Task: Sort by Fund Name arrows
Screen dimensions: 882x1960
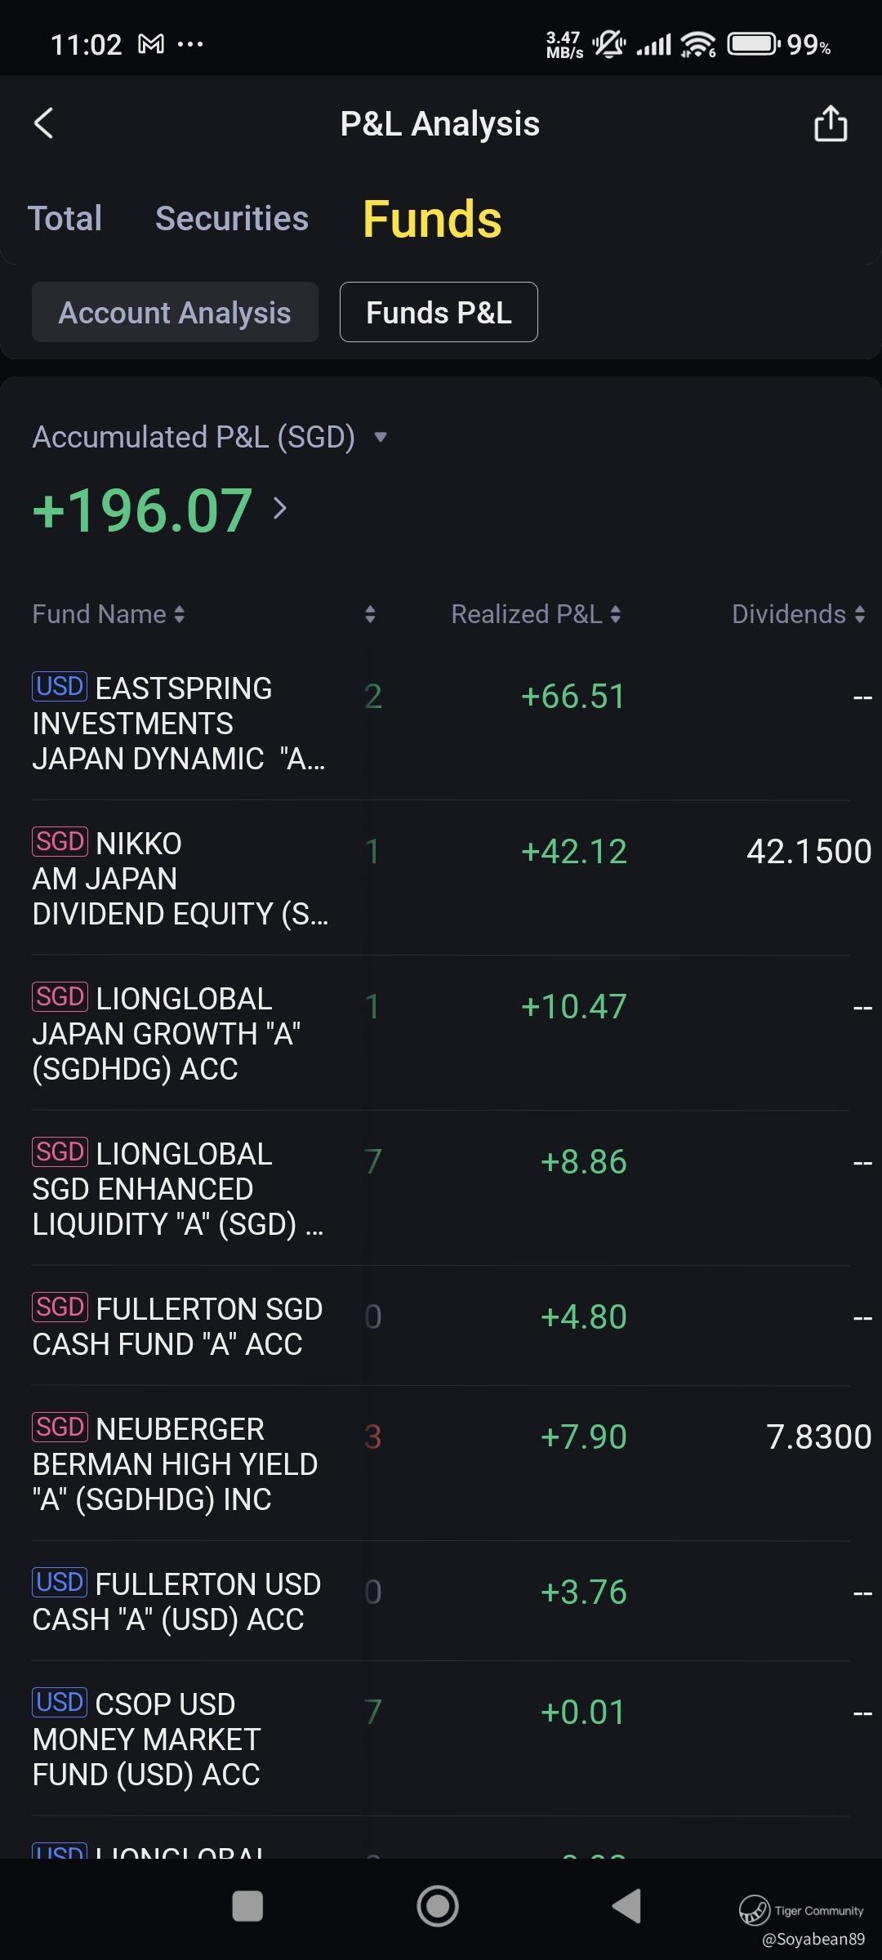Action: pyautogui.click(x=179, y=614)
